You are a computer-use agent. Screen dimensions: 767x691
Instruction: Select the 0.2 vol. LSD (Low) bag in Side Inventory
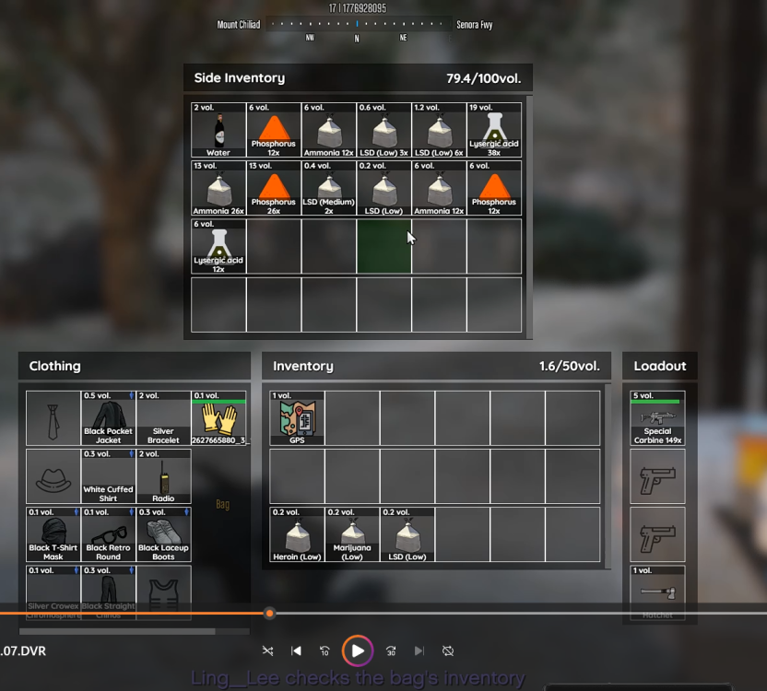click(x=384, y=188)
